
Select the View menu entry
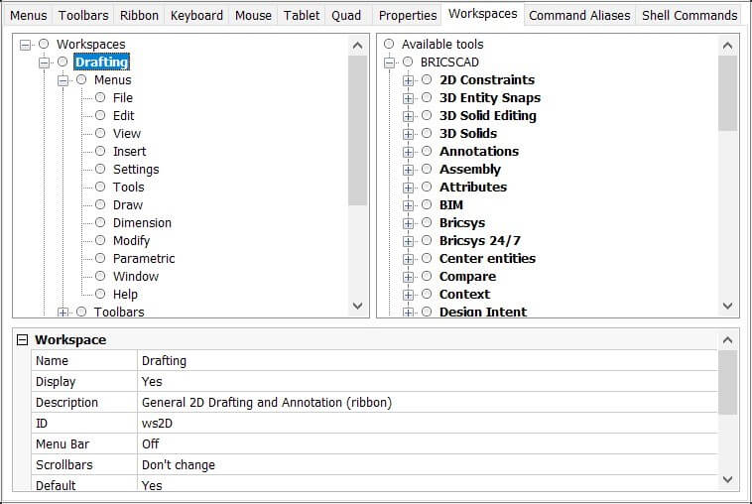[127, 133]
